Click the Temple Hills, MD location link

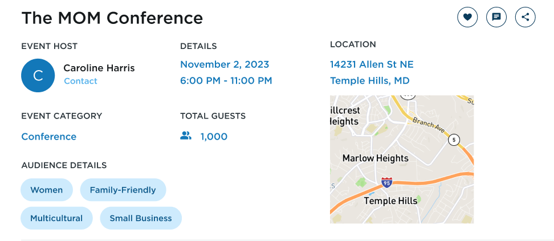coord(369,80)
